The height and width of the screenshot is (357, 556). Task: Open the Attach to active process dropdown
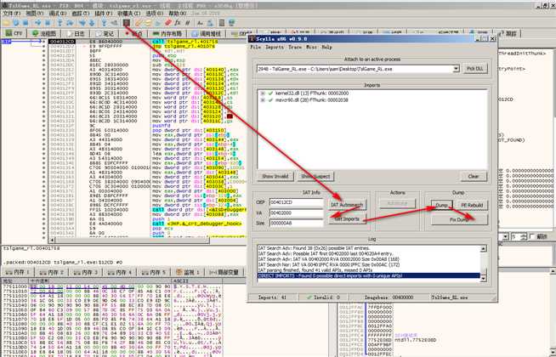(456, 69)
